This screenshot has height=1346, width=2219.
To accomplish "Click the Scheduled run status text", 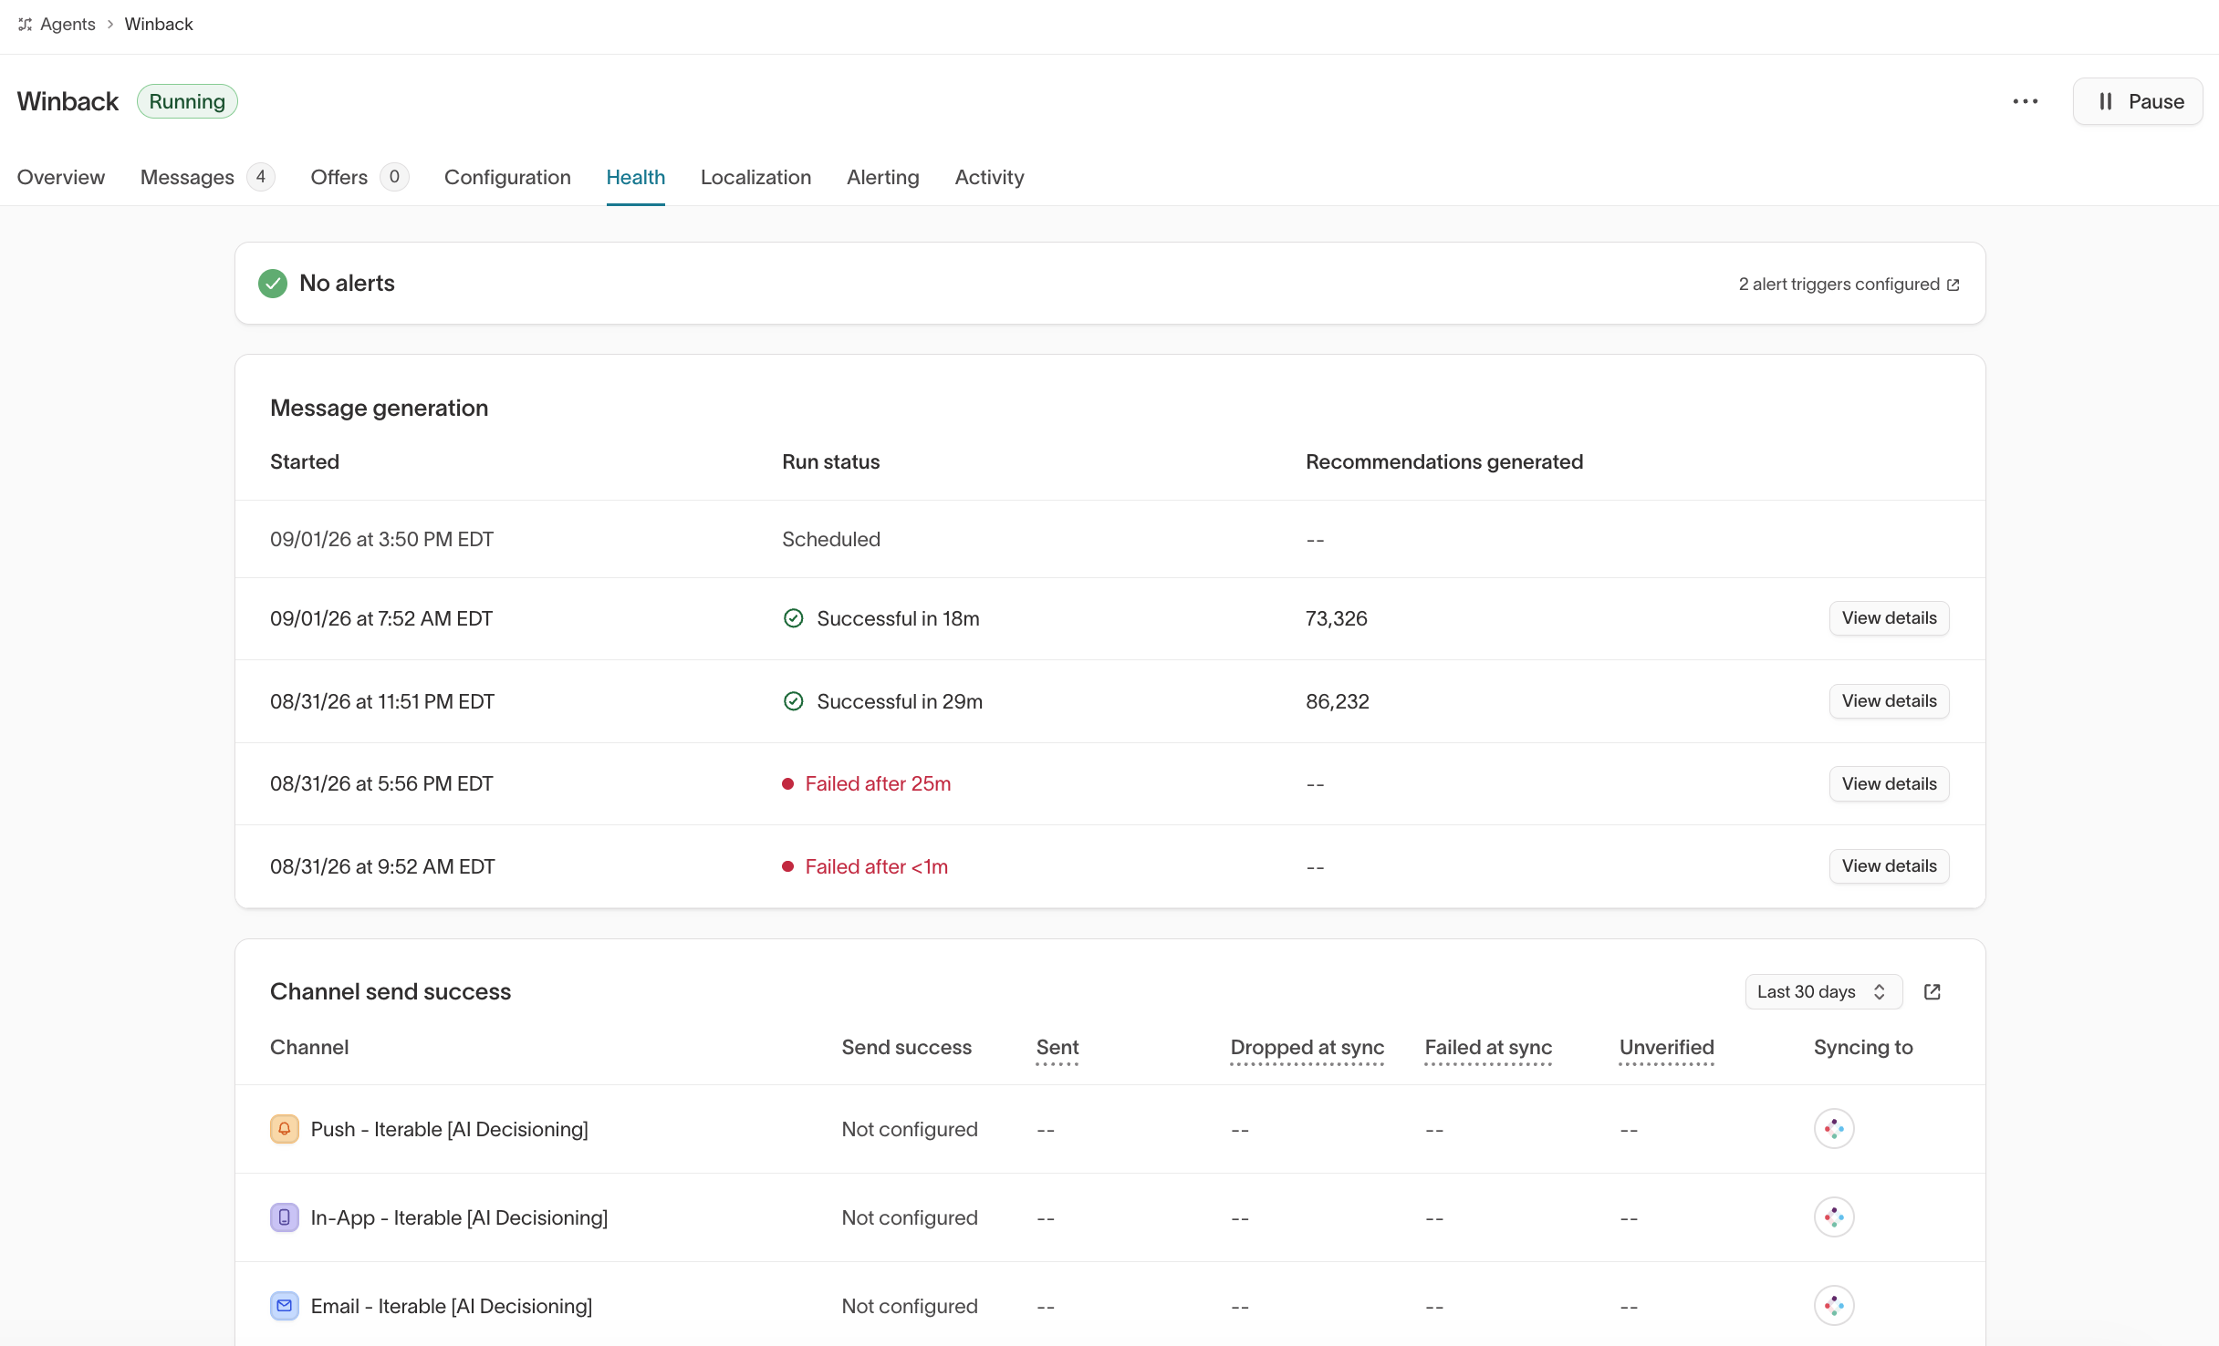I will pyautogui.click(x=830, y=539).
